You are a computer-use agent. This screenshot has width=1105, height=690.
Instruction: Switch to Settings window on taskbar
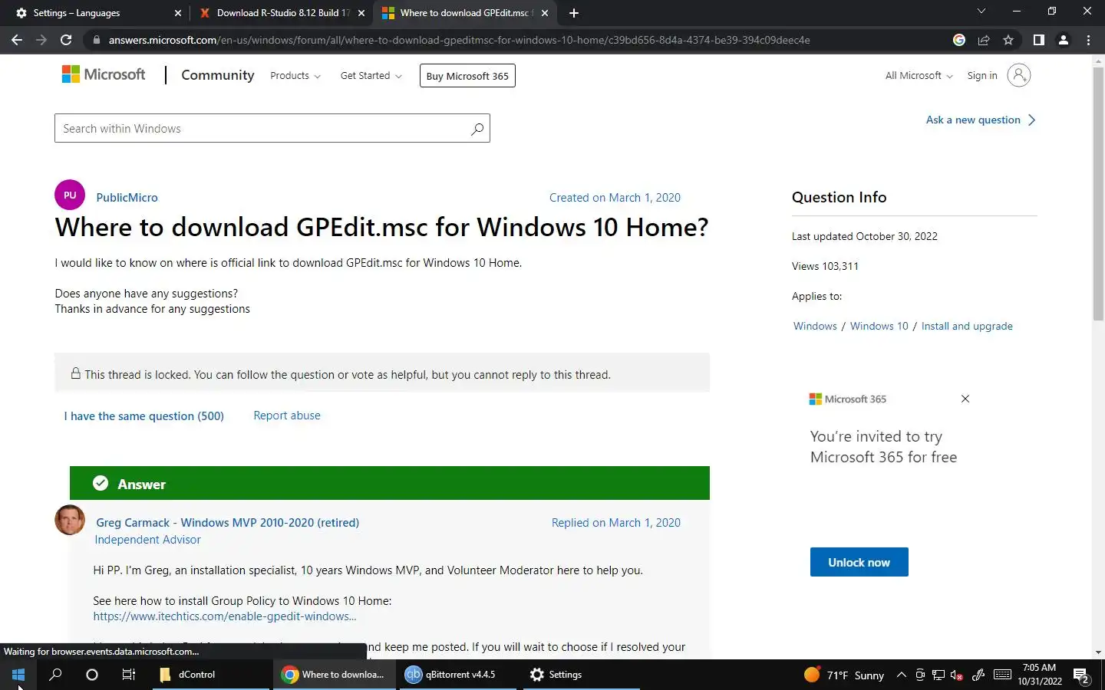582,675
